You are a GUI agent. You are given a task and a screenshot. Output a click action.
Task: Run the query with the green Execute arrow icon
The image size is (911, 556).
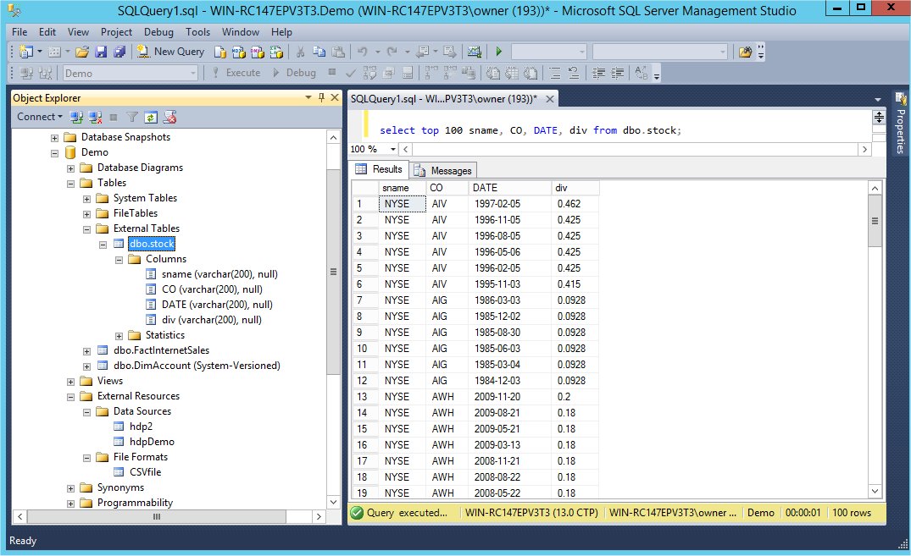point(498,51)
